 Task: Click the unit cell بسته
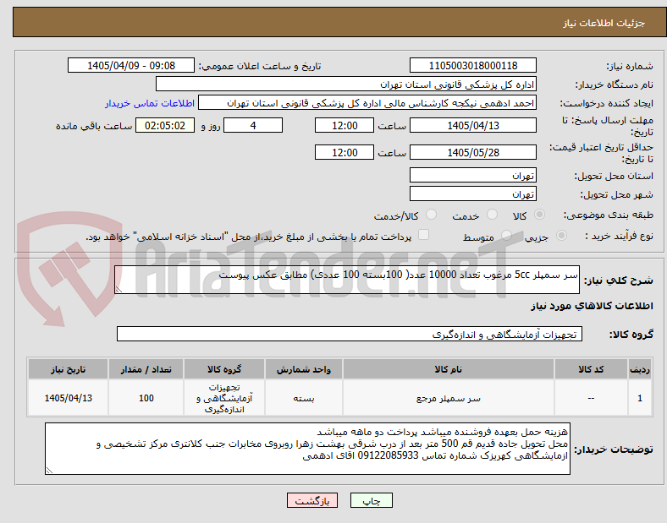click(304, 398)
